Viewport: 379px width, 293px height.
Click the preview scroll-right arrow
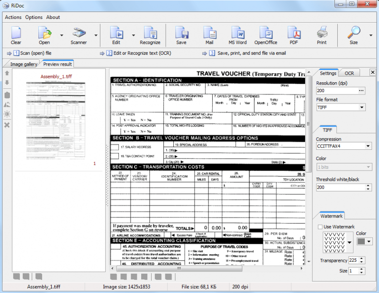click(x=301, y=268)
